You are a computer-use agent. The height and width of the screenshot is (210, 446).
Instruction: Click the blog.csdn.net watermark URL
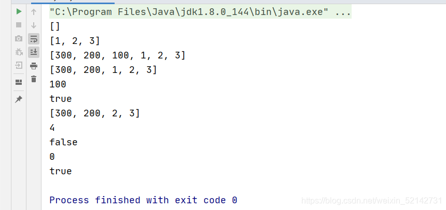(x=372, y=201)
